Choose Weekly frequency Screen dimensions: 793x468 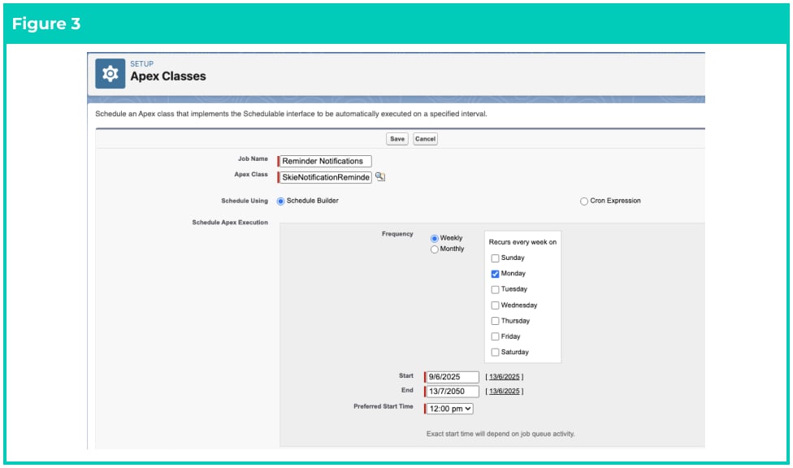click(x=435, y=238)
